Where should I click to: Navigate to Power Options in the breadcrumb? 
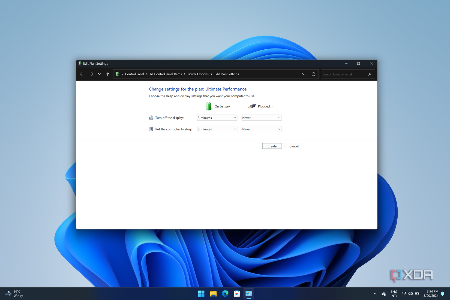click(x=198, y=74)
